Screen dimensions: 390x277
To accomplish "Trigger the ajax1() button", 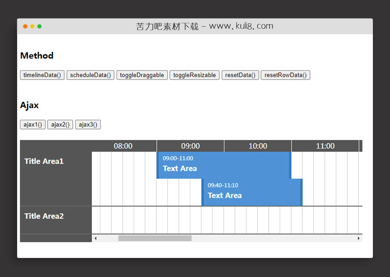I will 33,125.
